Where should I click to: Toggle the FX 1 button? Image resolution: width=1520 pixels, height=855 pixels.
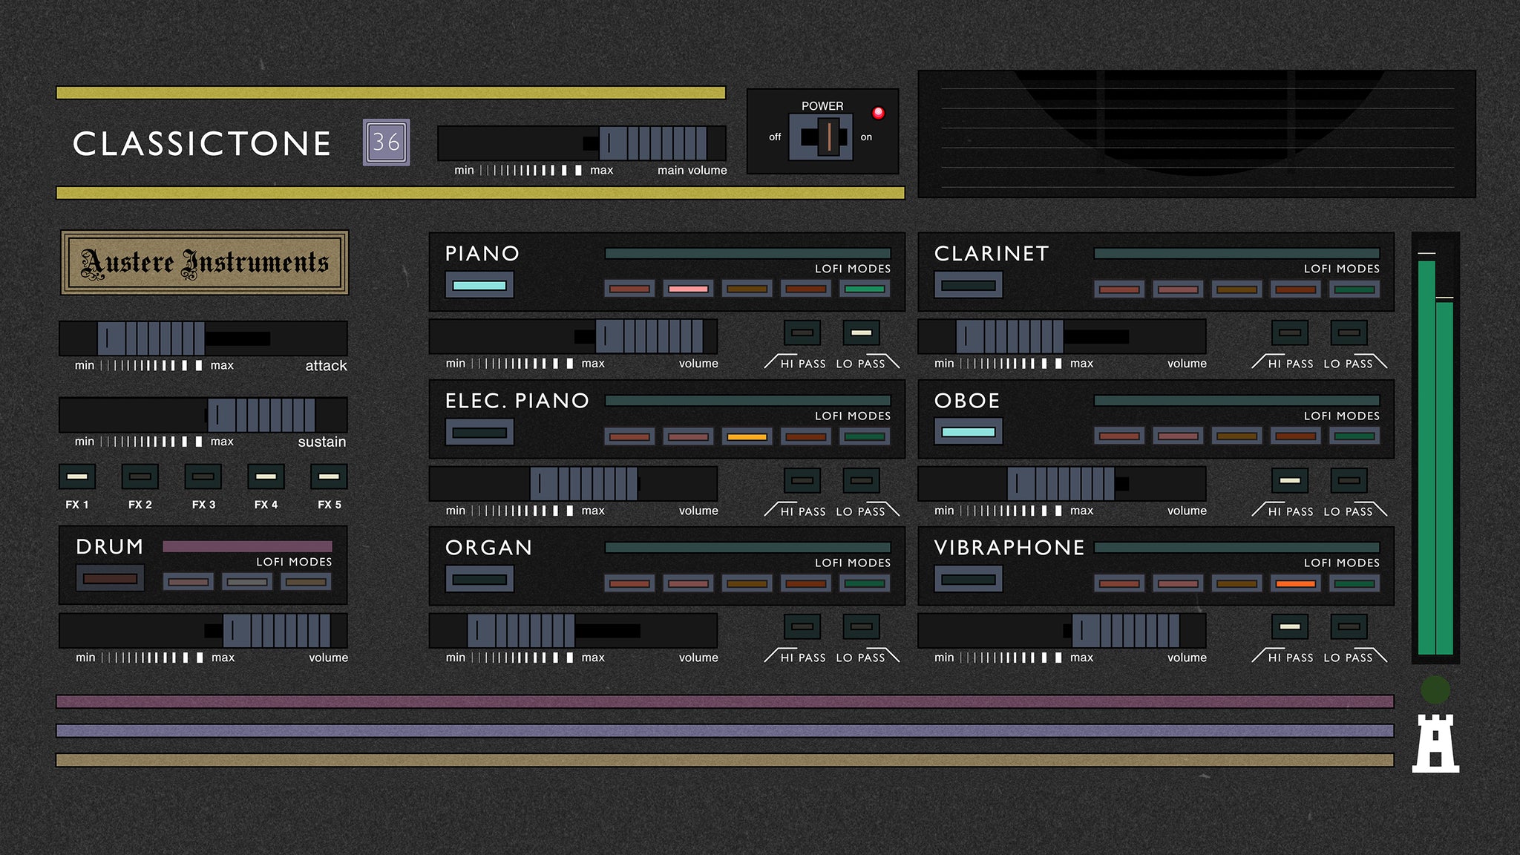(77, 477)
